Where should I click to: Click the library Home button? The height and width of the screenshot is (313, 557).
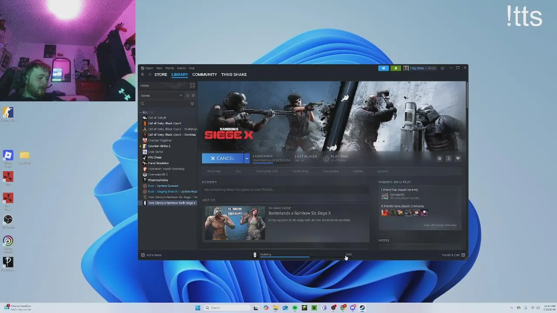pyautogui.click(x=163, y=86)
